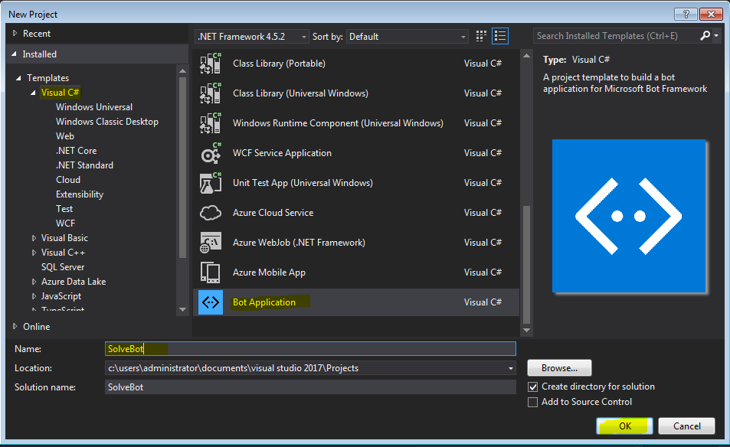Image resolution: width=730 pixels, height=447 pixels.
Task: Select the SQL Server category
Action: 63,267
